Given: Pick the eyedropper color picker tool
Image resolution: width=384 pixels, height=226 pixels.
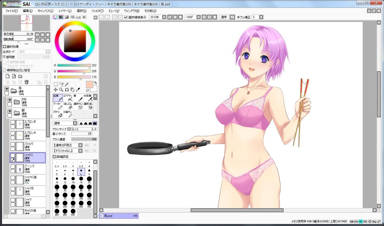Looking at the screenshot, I should 78,90.
